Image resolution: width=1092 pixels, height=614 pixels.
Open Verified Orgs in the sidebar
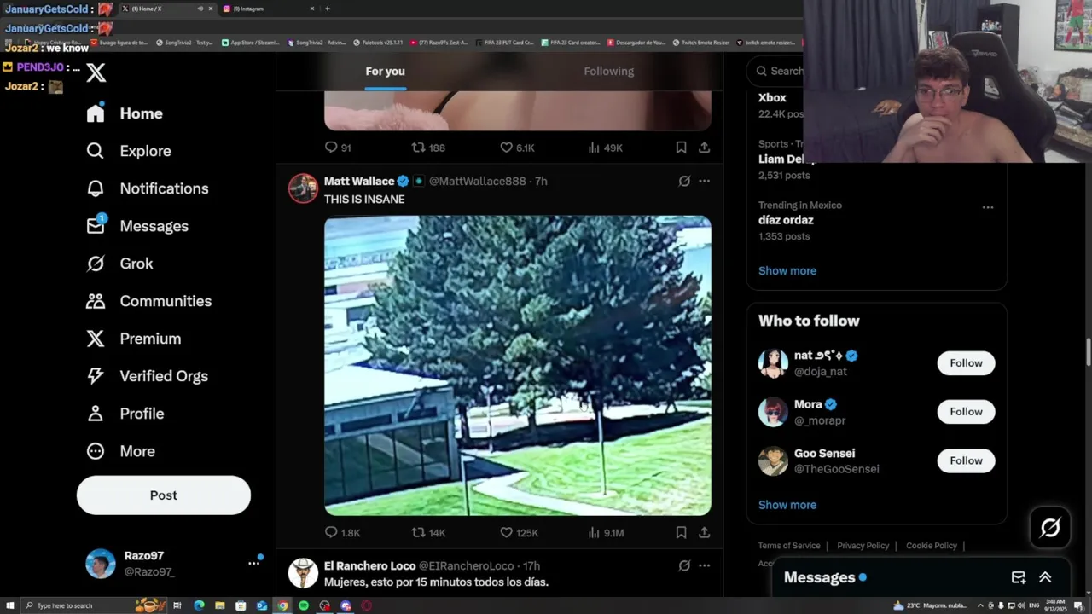pos(148,376)
